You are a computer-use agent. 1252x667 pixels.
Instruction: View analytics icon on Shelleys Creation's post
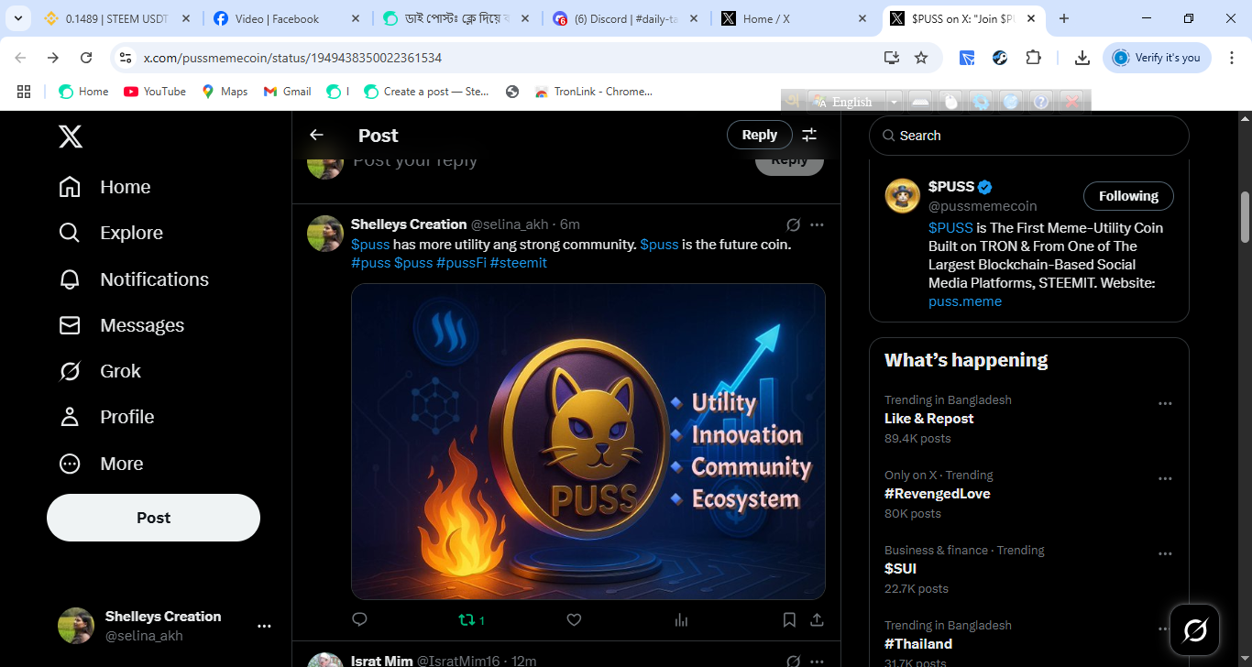681,619
